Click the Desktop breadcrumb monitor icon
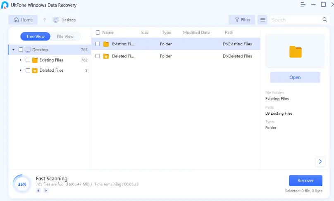The image size is (334, 201). click(55, 20)
